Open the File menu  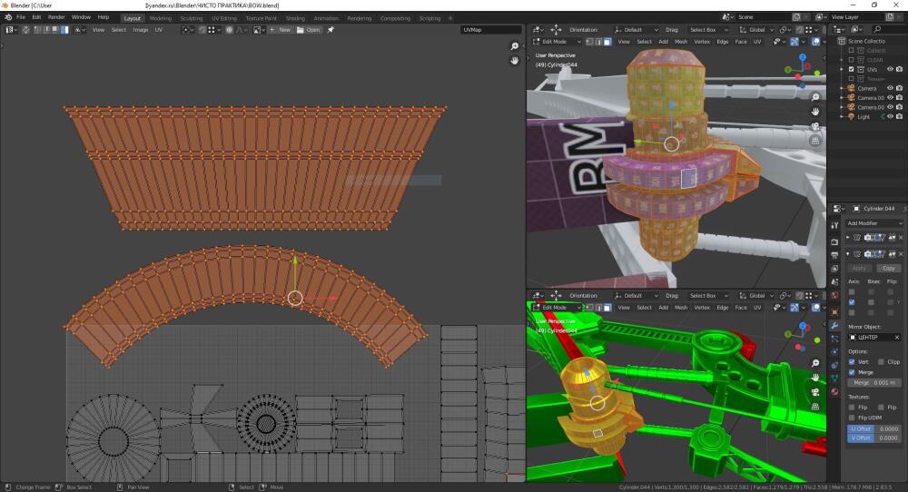[21, 17]
